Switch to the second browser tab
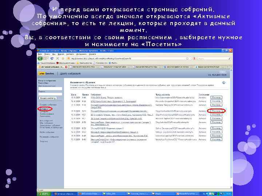 [x=84, y=67]
